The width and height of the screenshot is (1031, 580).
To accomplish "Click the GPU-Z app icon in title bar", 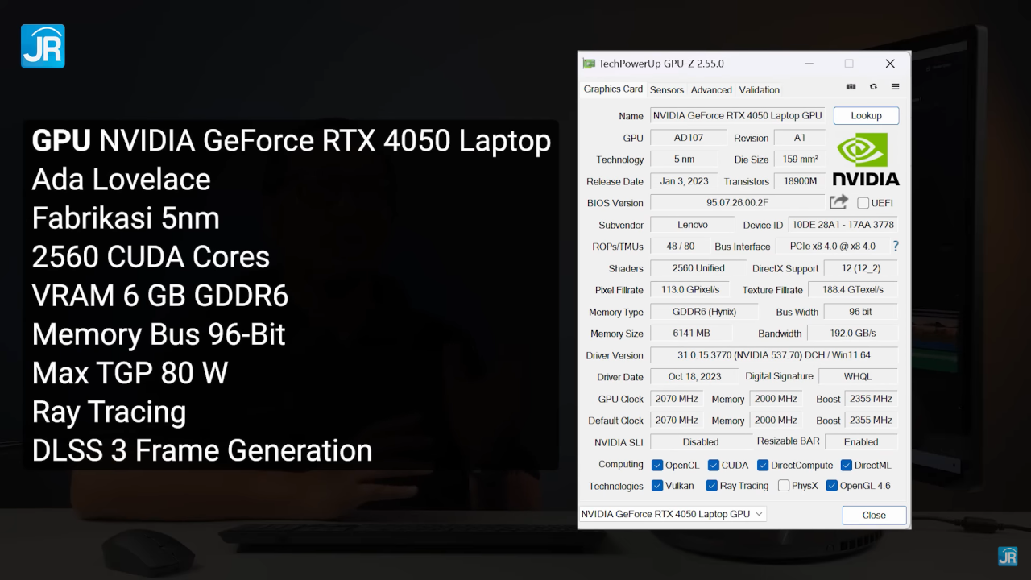I will (x=589, y=64).
